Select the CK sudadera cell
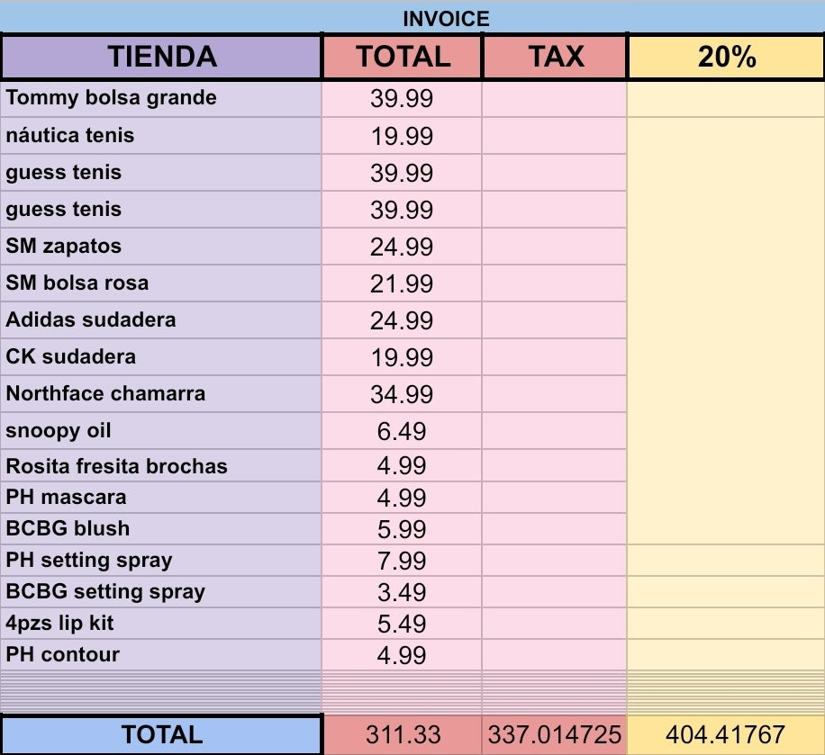 tap(162, 357)
